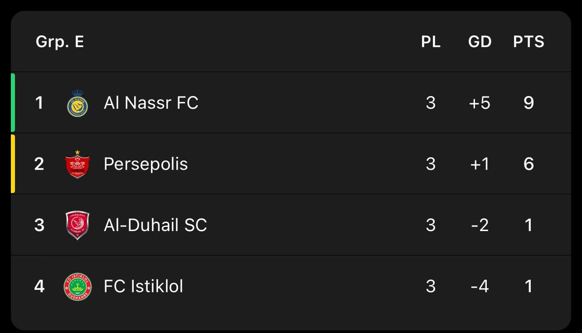Image resolution: width=582 pixels, height=333 pixels.
Task: Open the Al Nassr FC team name
Action: coord(151,103)
